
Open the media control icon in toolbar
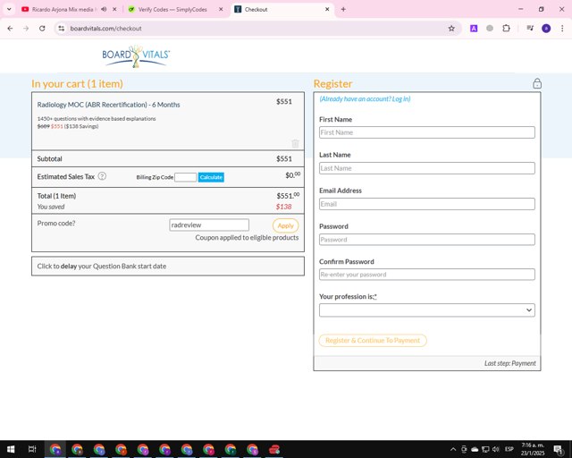pyautogui.click(x=530, y=28)
